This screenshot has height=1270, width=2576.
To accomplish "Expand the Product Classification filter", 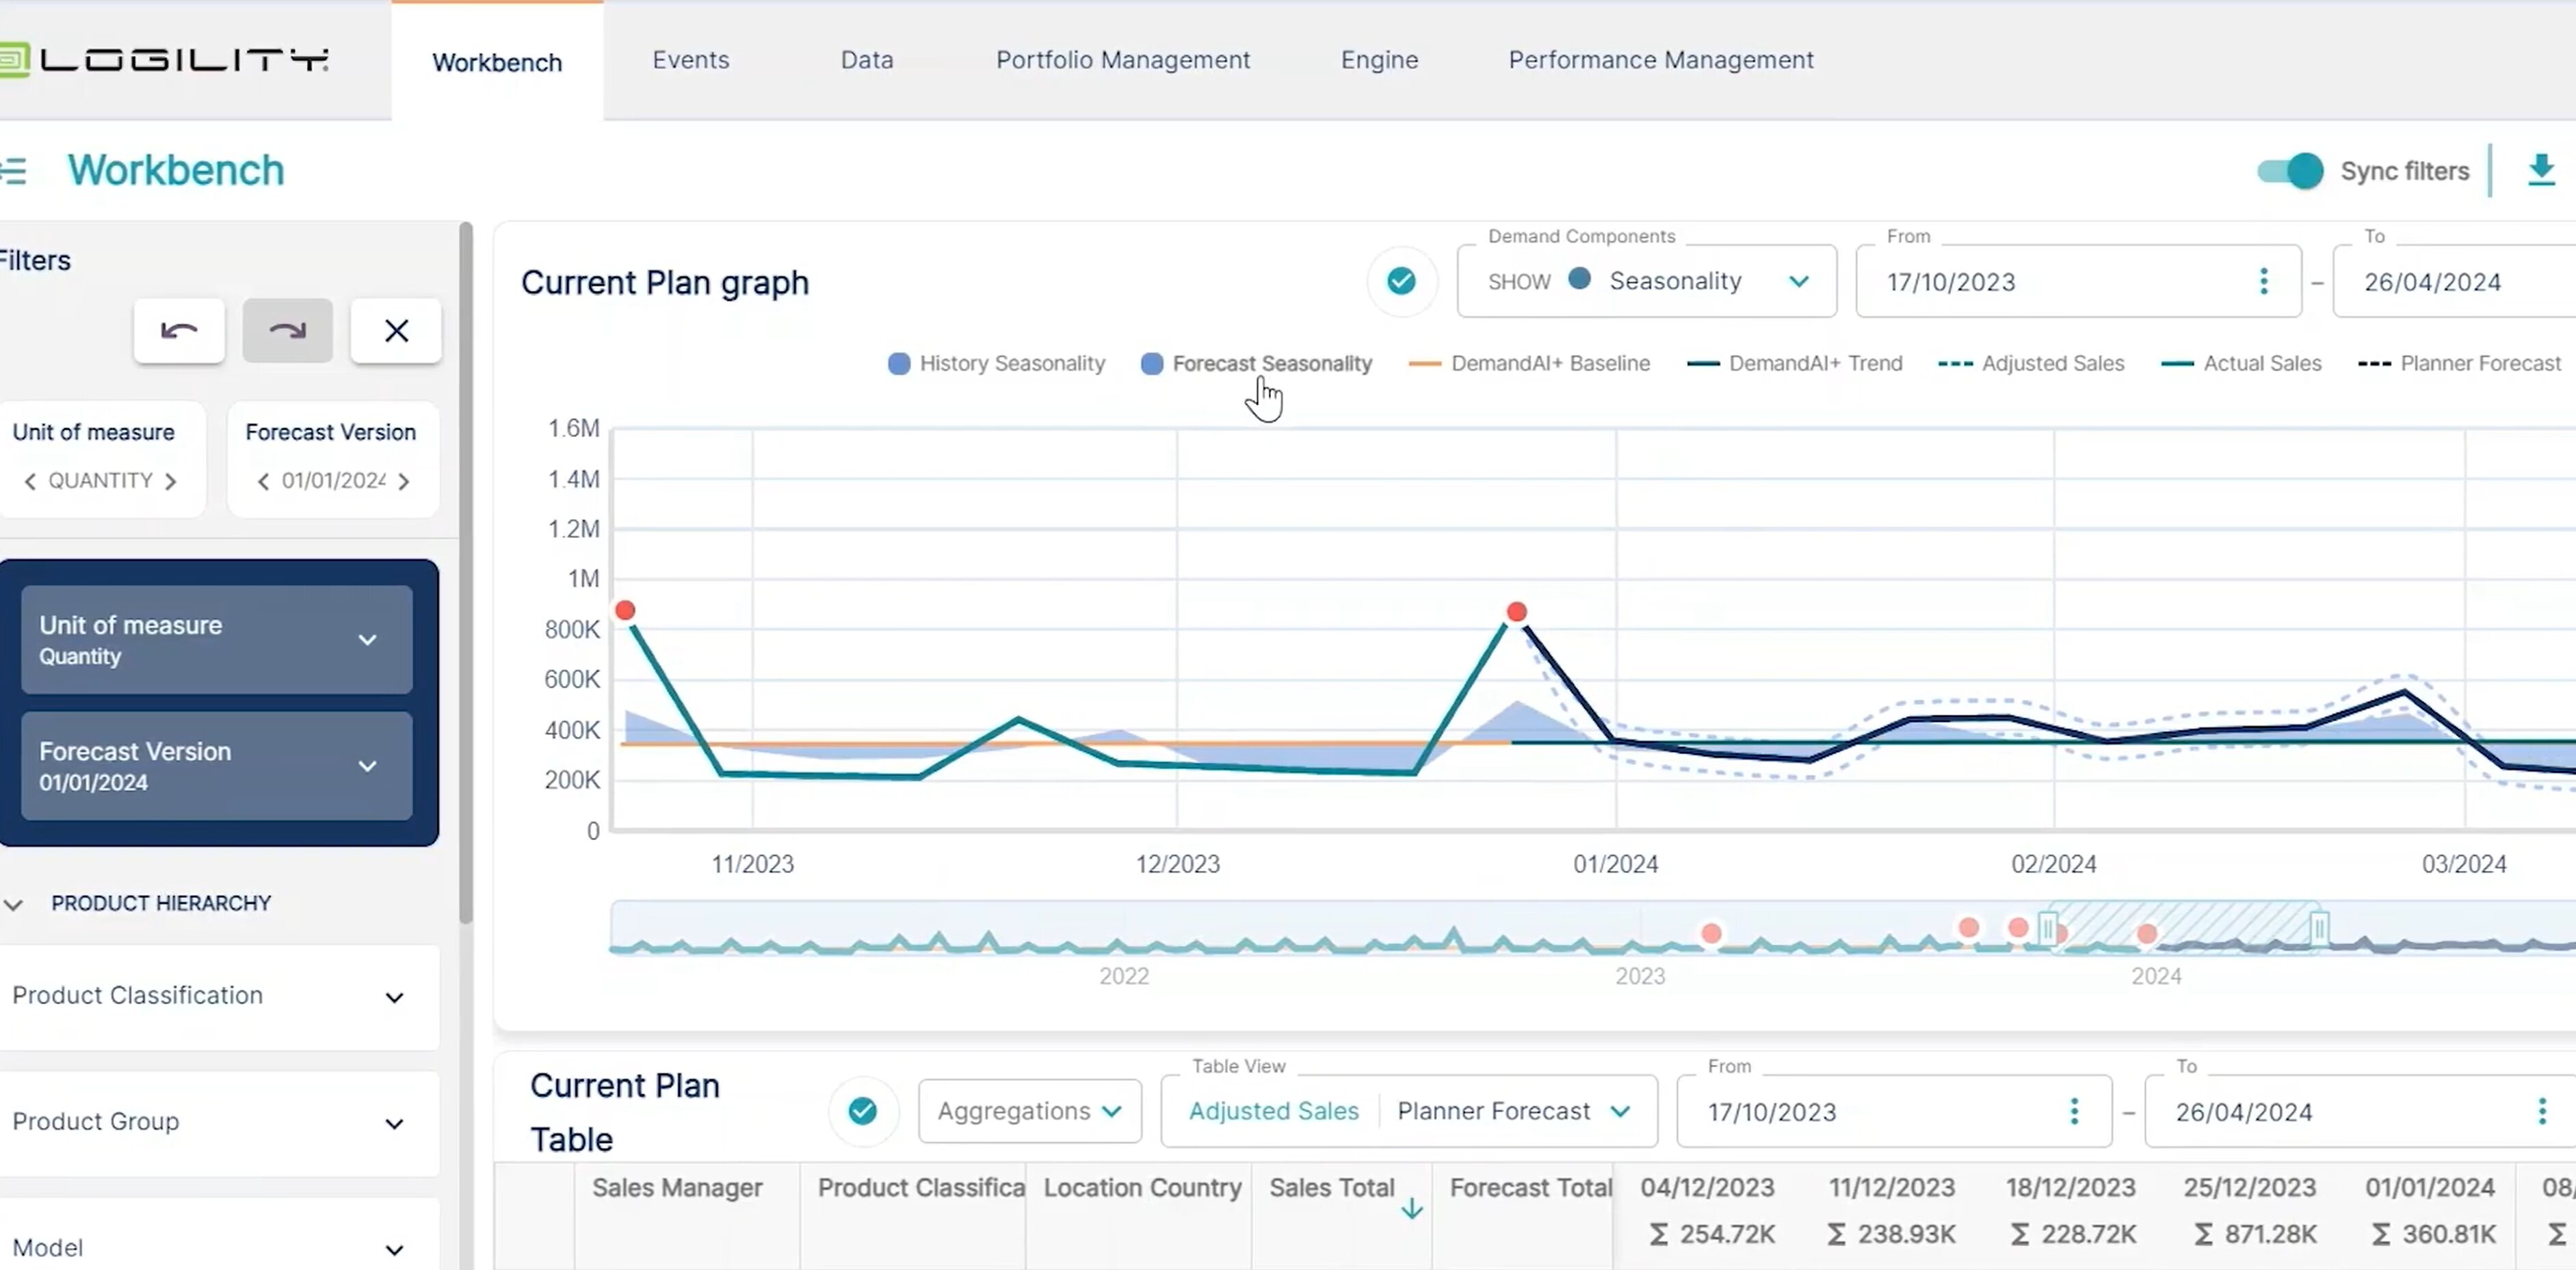I will pos(394,997).
